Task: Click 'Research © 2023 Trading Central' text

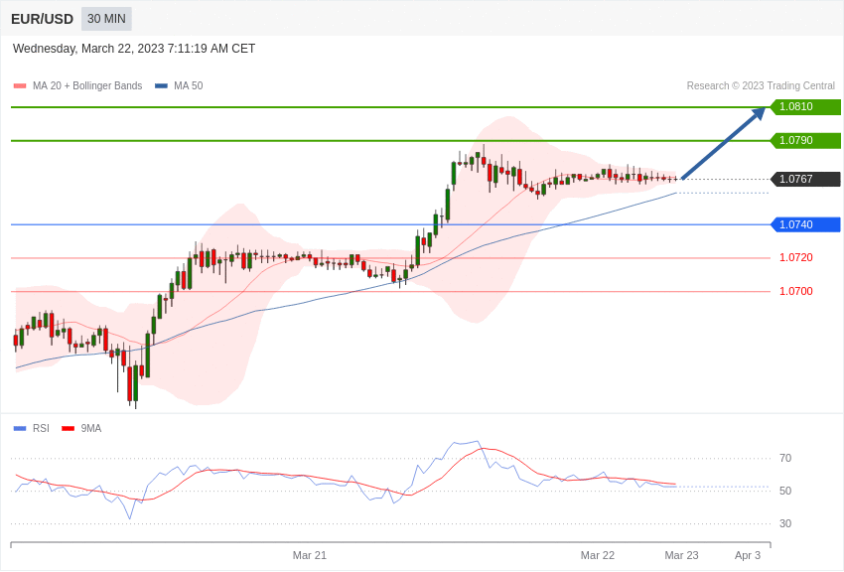Action: (761, 85)
